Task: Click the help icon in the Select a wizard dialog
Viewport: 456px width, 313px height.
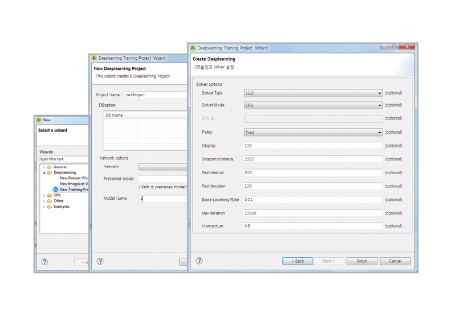Action: [x=44, y=262]
